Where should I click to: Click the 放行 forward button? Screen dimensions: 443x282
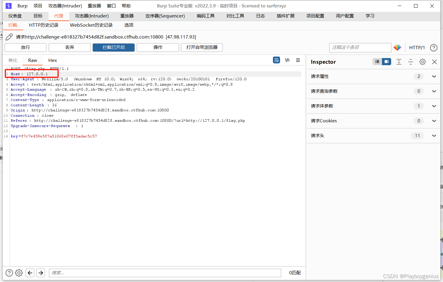[25, 47]
